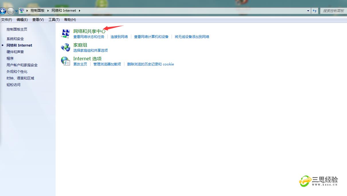Select 硬件和声音 in the left sidebar
Image resolution: width=347 pixels, height=196 pixels.
click(x=15, y=52)
